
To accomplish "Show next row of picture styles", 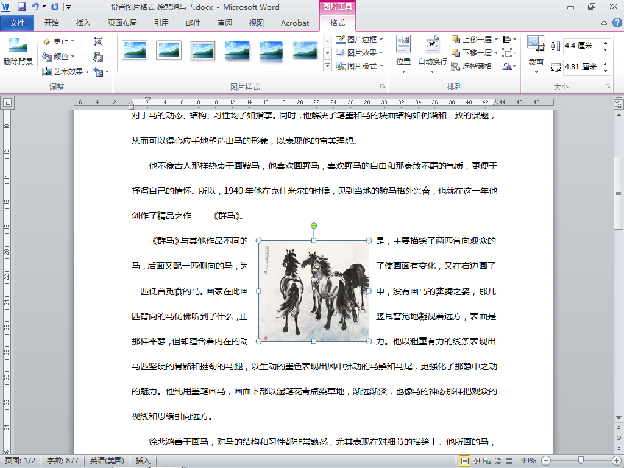I will coord(327,53).
